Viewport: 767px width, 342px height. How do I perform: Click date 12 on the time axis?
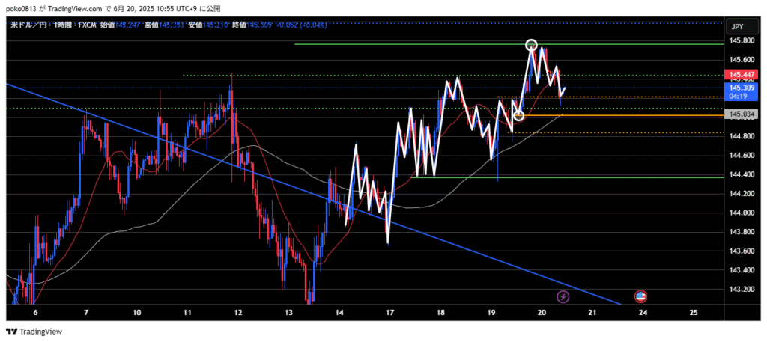click(x=237, y=311)
